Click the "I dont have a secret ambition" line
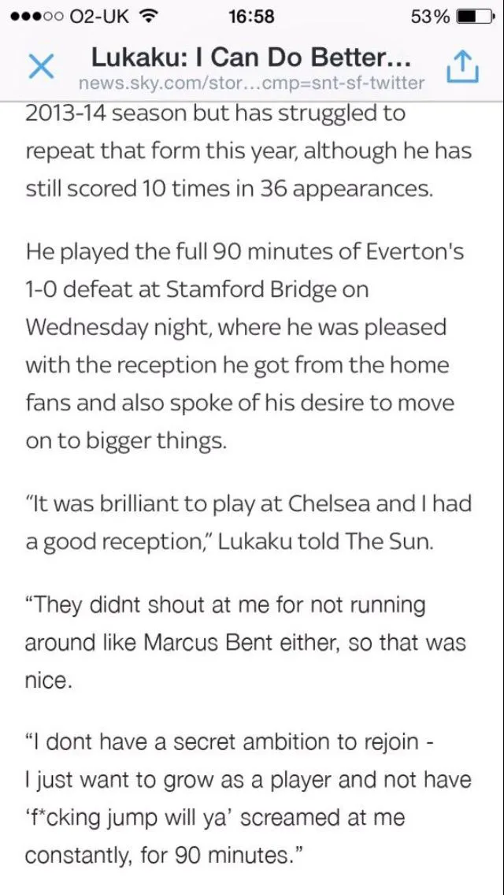This screenshot has height=895, width=504. tap(228, 742)
